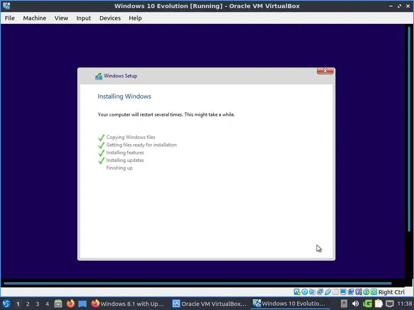Click the Installing features step

125,152
